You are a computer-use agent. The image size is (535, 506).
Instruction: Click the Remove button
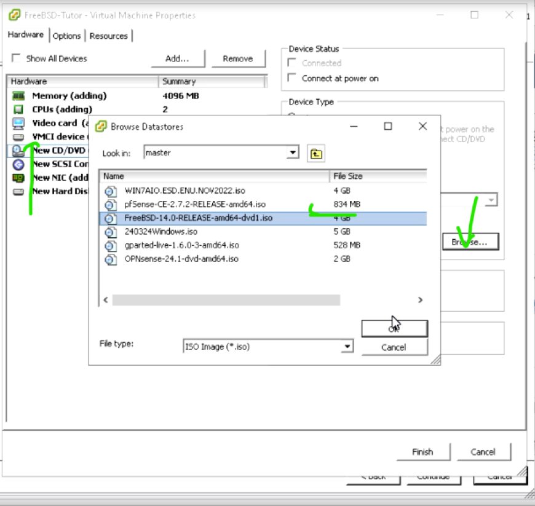pyautogui.click(x=238, y=58)
